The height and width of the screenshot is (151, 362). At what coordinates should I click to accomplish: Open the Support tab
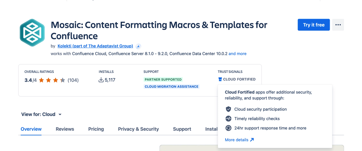182,129
